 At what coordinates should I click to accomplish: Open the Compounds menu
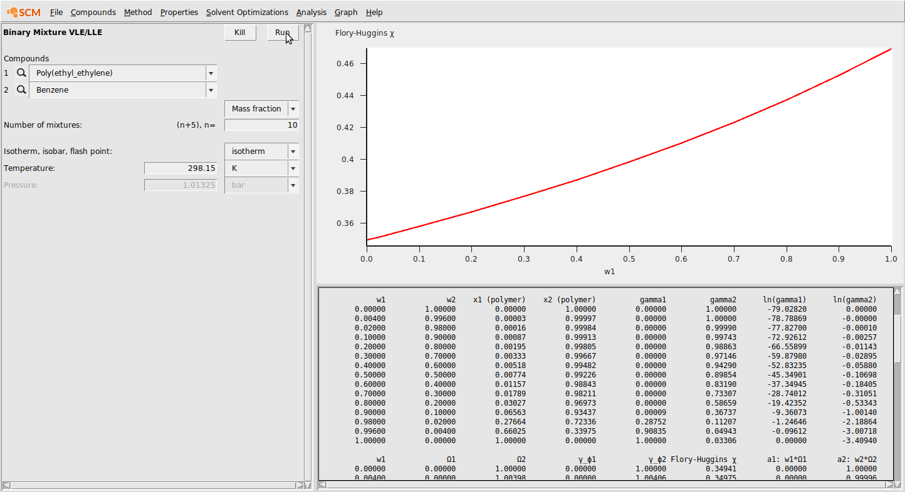click(93, 12)
